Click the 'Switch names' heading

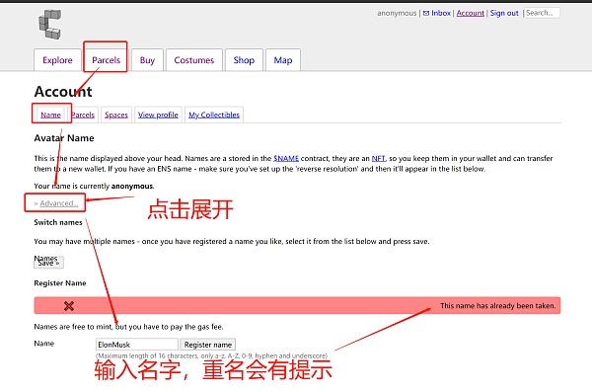58,222
